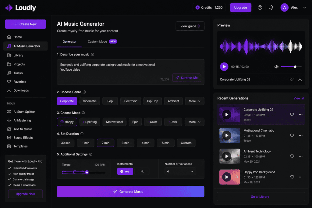The image size is (312, 208).
Task: Expand the mood More dropdown
Action: [x=194, y=122]
